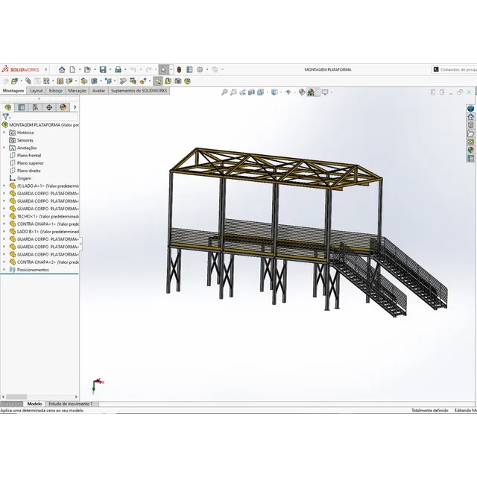Toggle the Hide/Show Items eye icon
Image resolution: width=477 pixels, height=477 pixels.
pyautogui.click(x=288, y=92)
